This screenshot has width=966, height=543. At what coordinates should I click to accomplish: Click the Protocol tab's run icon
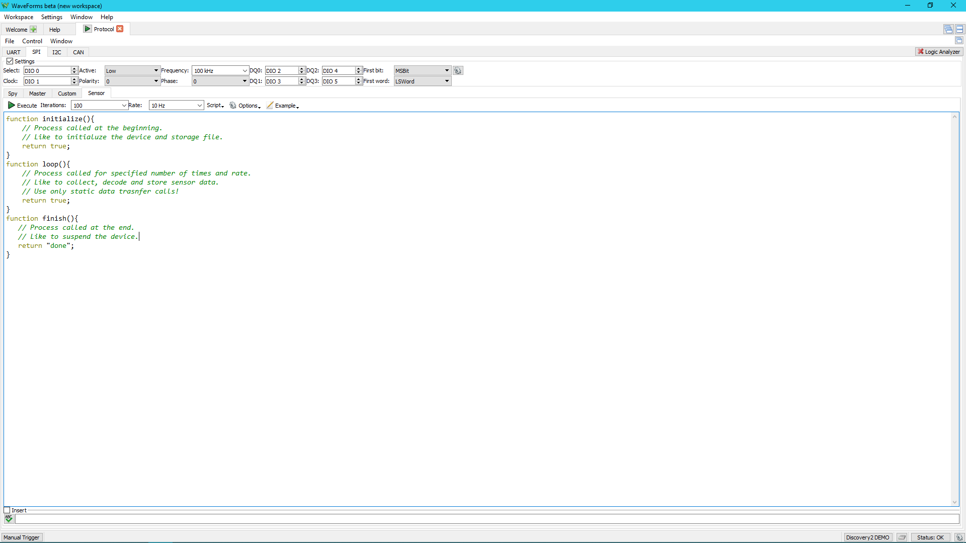click(88, 29)
